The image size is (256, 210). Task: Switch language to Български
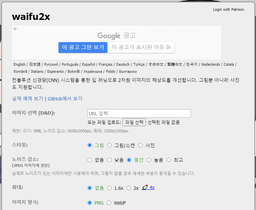128,71
